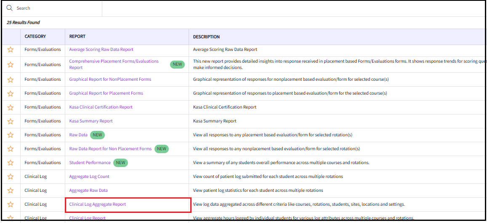Click the REPORT column header
The width and height of the screenshot is (487, 223).
pyautogui.click(x=77, y=37)
